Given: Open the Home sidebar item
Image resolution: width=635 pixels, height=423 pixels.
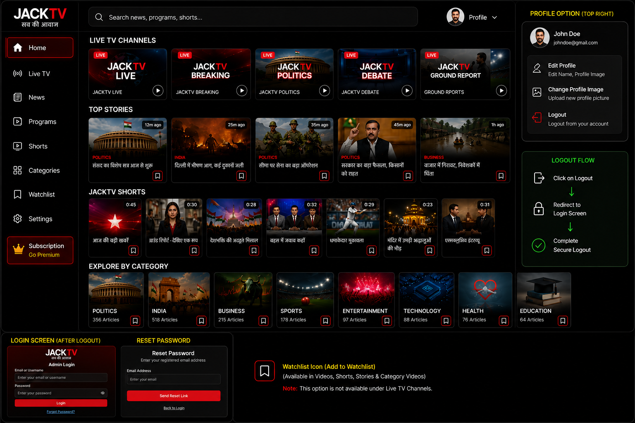Looking at the screenshot, I should coord(40,48).
